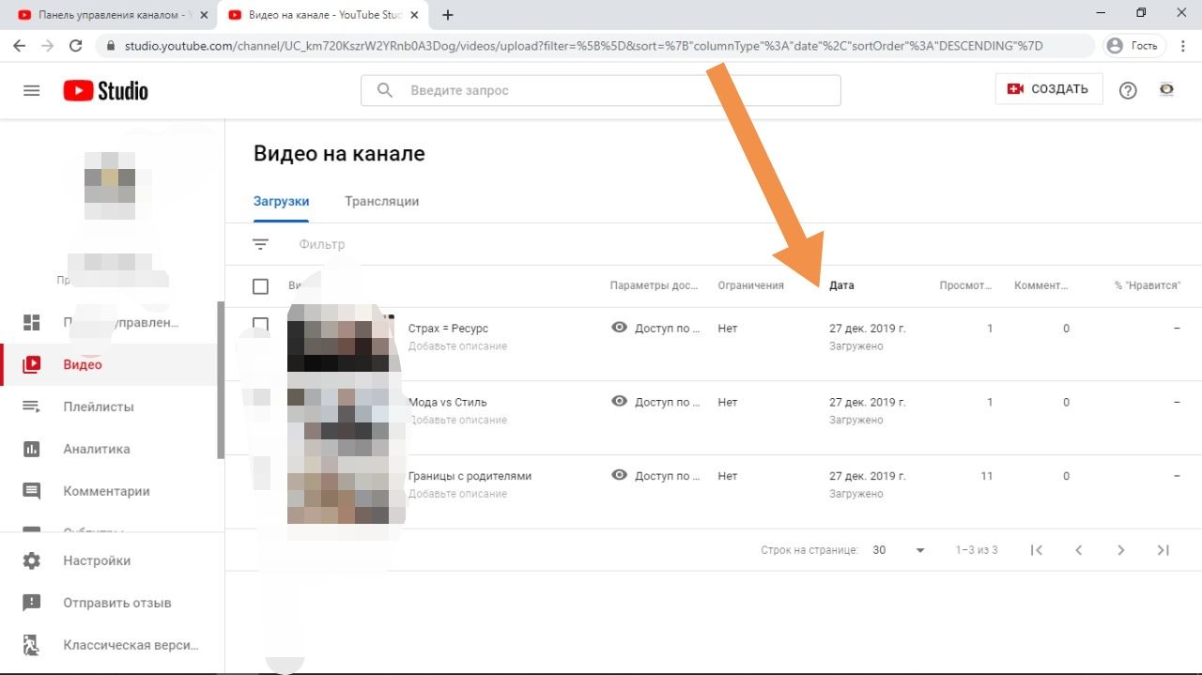Close the Видео на канале browser tab
The height and width of the screenshot is (675, 1202).
pyautogui.click(x=414, y=15)
